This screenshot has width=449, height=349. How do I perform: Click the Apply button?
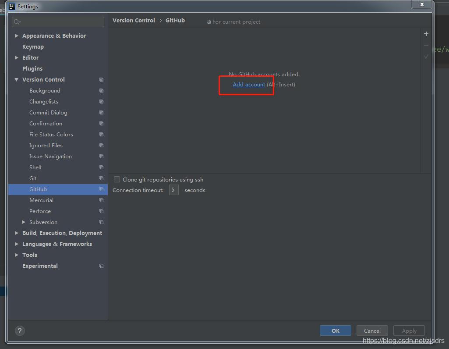coord(409,331)
